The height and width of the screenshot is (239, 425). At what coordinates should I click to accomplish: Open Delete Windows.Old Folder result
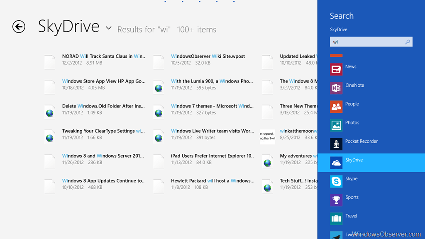tap(103, 106)
